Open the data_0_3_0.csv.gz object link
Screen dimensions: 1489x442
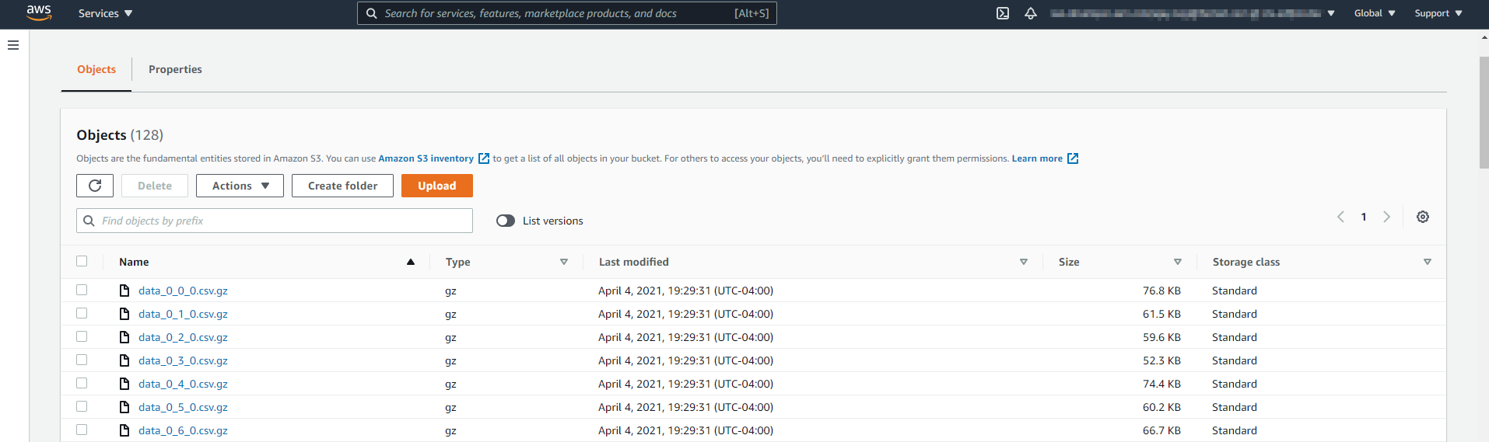(x=183, y=360)
